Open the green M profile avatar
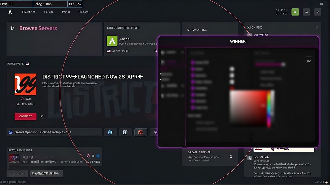The width and height of the screenshot is (330, 185). [x=295, y=12]
